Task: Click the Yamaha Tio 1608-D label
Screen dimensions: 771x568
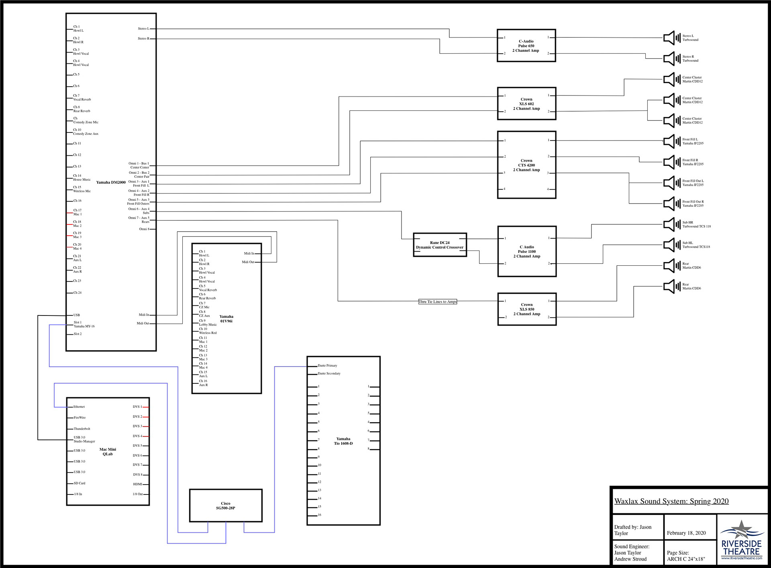Action: tap(343, 441)
